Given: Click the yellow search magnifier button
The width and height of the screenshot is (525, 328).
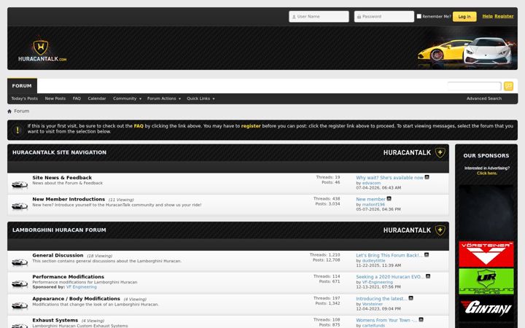Looking at the screenshot, I should coord(508,86).
